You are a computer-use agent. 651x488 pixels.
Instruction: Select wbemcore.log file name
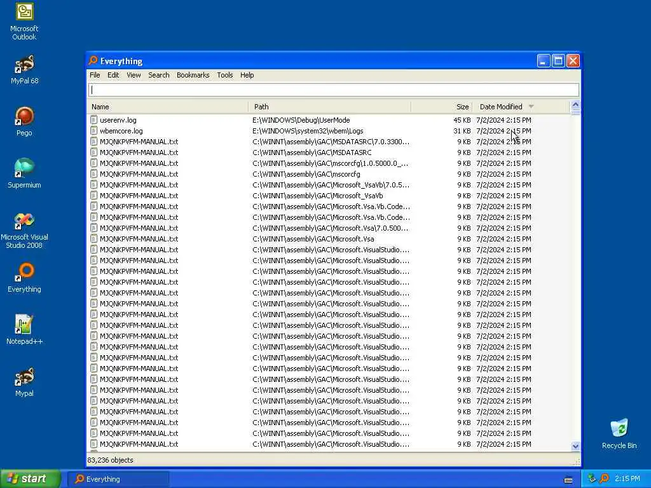tap(121, 131)
